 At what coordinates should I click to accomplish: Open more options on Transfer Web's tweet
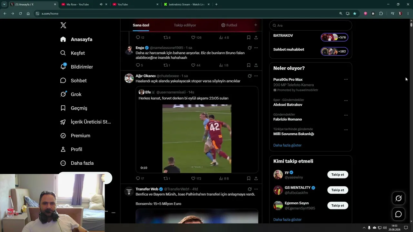[x=256, y=189]
